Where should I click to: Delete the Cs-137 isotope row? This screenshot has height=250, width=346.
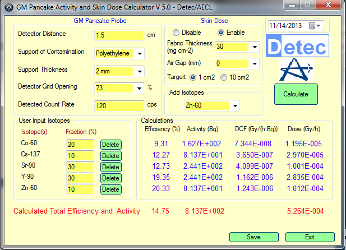pyautogui.click(x=111, y=156)
